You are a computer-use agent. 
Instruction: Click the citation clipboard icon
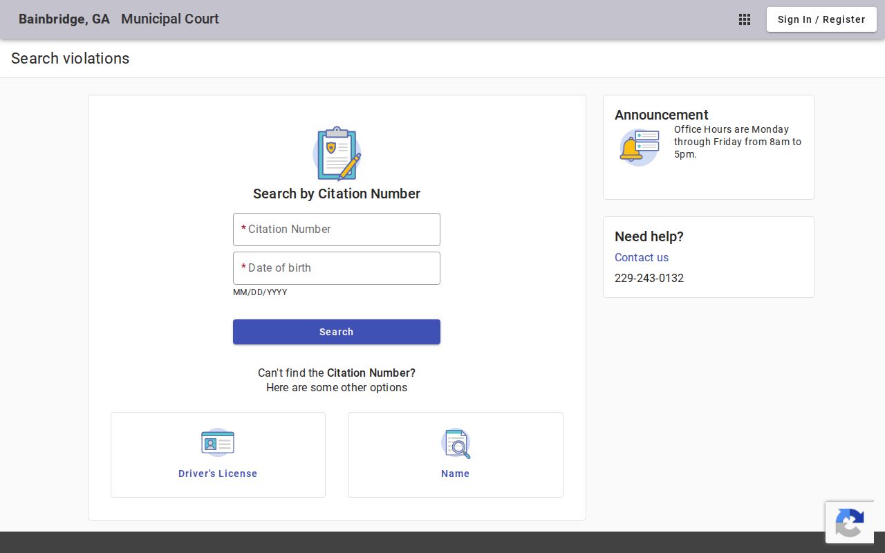337,153
